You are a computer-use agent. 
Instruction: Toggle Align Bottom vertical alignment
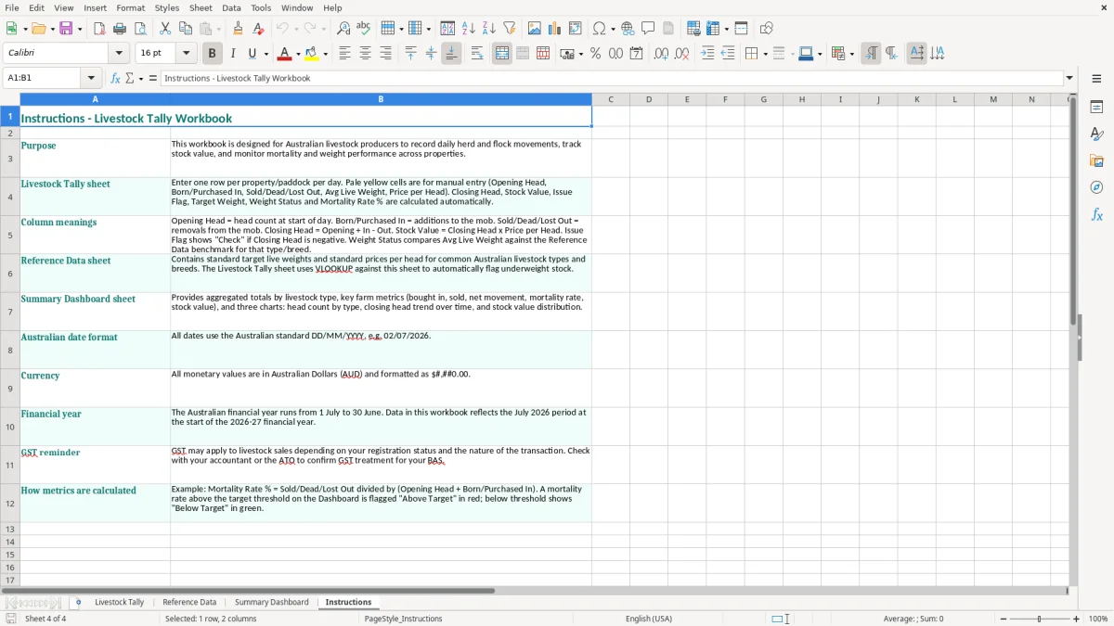click(x=451, y=54)
